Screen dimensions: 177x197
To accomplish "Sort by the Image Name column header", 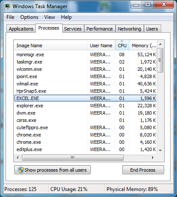I will click(x=51, y=45).
